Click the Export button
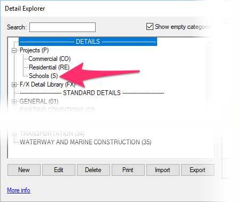The height and width of the screenshot is (202, 241). tap(198, 170)
